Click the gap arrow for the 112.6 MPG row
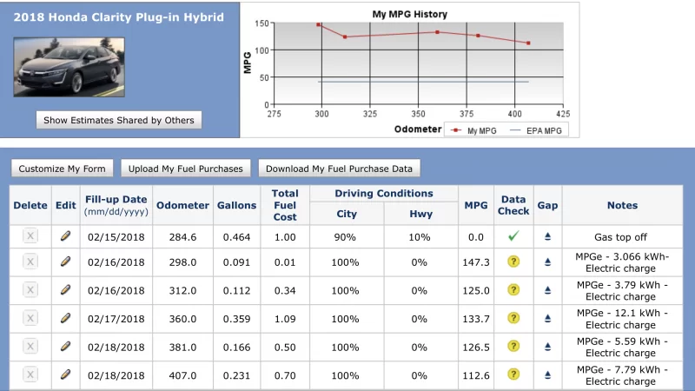The image size is (695, 391). [547, 374]
